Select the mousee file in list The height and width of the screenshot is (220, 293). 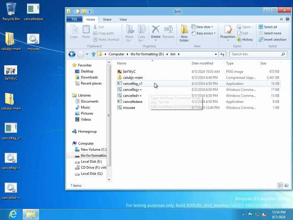pos(198,108)
